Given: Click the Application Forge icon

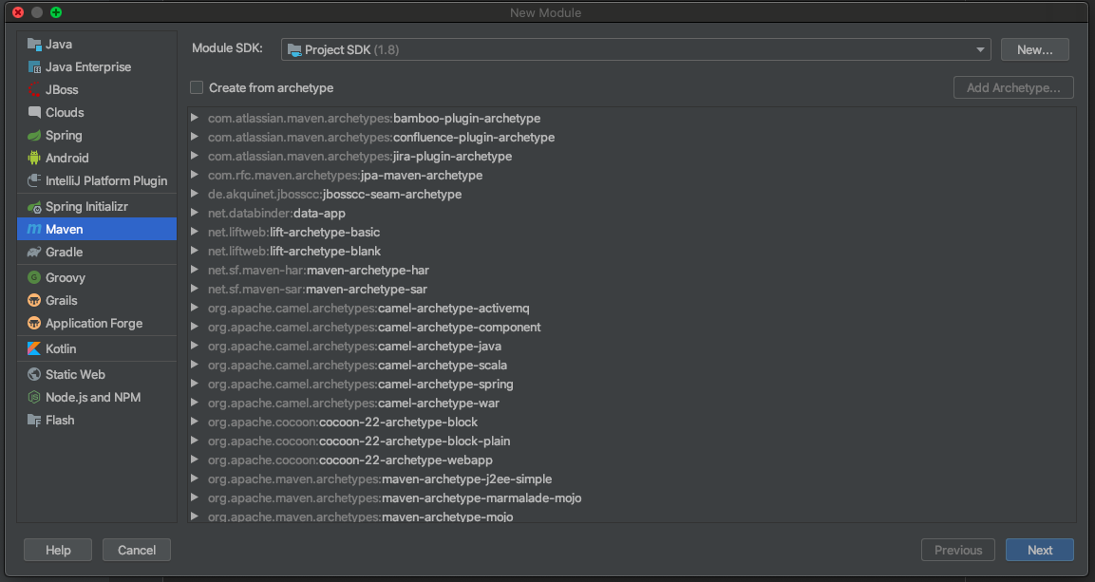Looking at the screenshot, I should [x=33, y=323].
